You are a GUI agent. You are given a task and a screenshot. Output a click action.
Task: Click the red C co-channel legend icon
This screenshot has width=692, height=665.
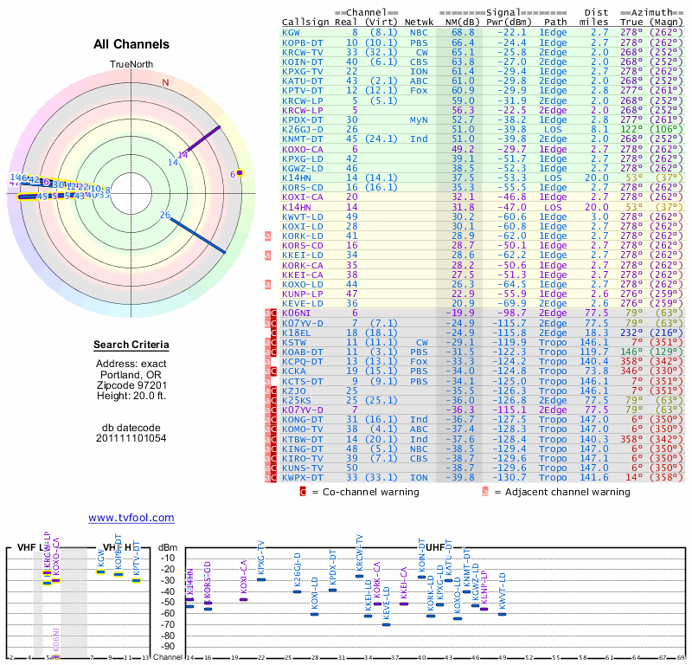coord(303,492)
